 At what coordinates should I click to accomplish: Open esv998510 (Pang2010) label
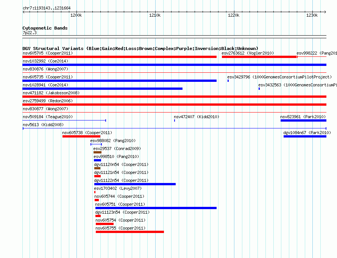(x=116, y=156)
